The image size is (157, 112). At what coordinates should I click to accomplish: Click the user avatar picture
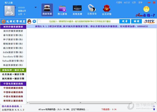(9, 11)
